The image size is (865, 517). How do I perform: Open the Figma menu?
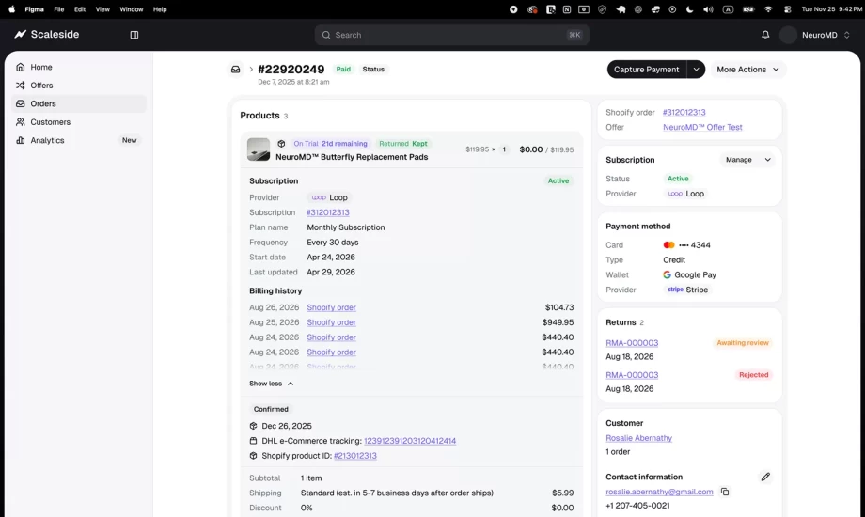point(34,9)
